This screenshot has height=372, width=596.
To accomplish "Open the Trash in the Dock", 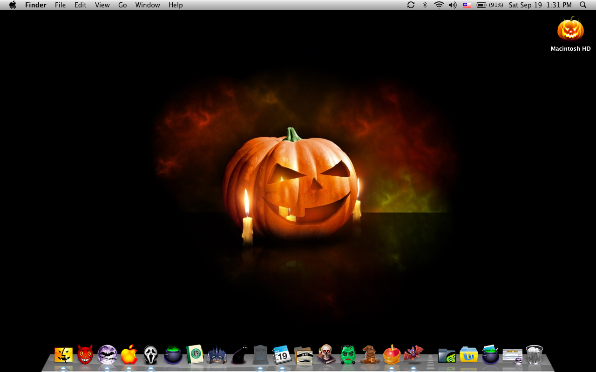I will (534, 355).
